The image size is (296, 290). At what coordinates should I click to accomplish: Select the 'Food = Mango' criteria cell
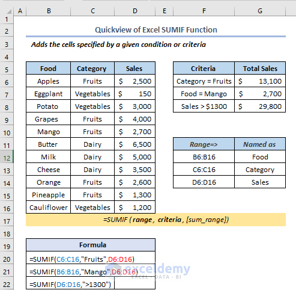204,94
